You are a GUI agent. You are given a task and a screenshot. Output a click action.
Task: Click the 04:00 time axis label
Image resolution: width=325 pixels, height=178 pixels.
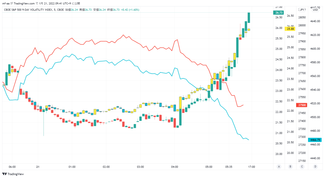[x=175, y=167]
